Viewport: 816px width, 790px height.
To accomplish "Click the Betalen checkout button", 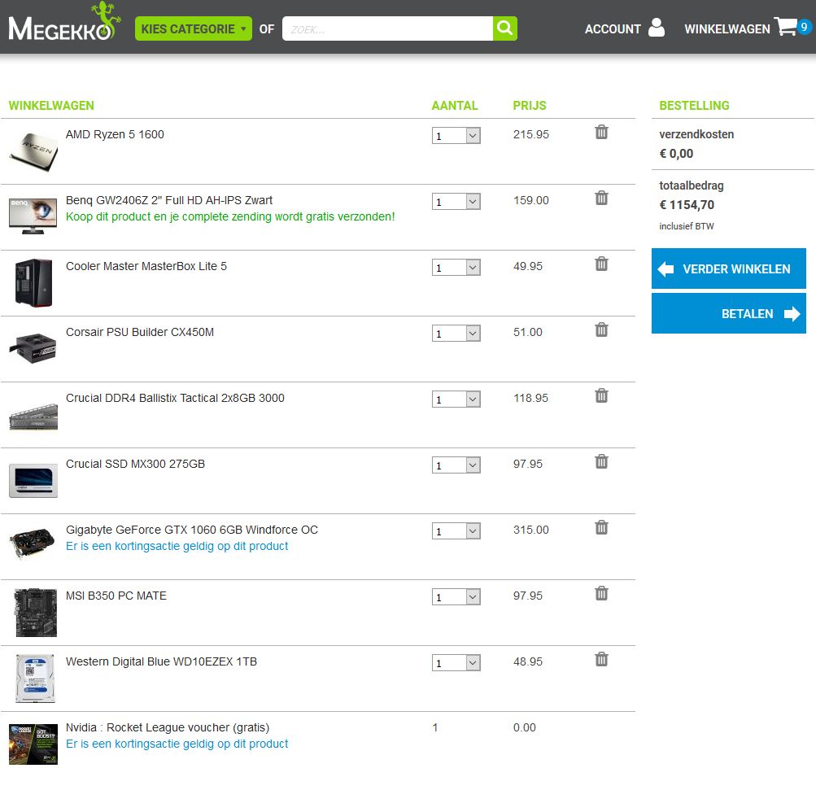I will coord(729,313).
